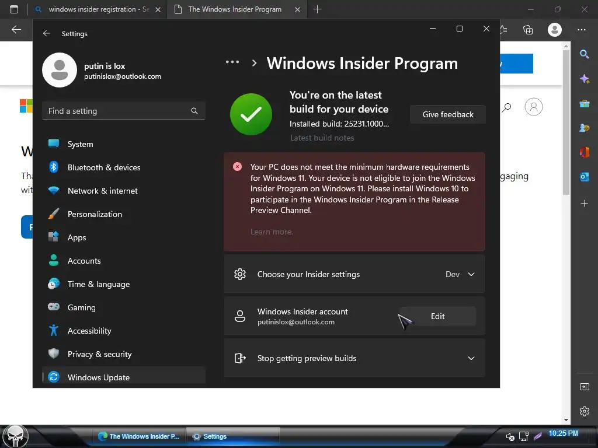Screen dimensions: 598x448
Task: Open Personalization settings
Action: (x=124, y=214)
